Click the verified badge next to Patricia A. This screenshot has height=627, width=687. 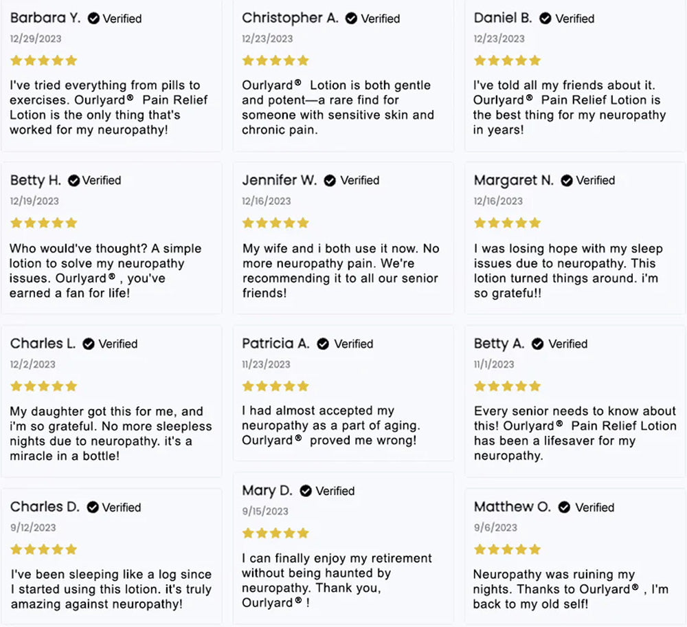pos(324,344)
